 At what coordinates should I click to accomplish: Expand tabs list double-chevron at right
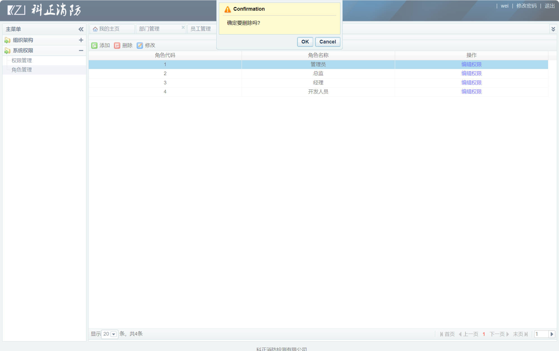(553, 29)
